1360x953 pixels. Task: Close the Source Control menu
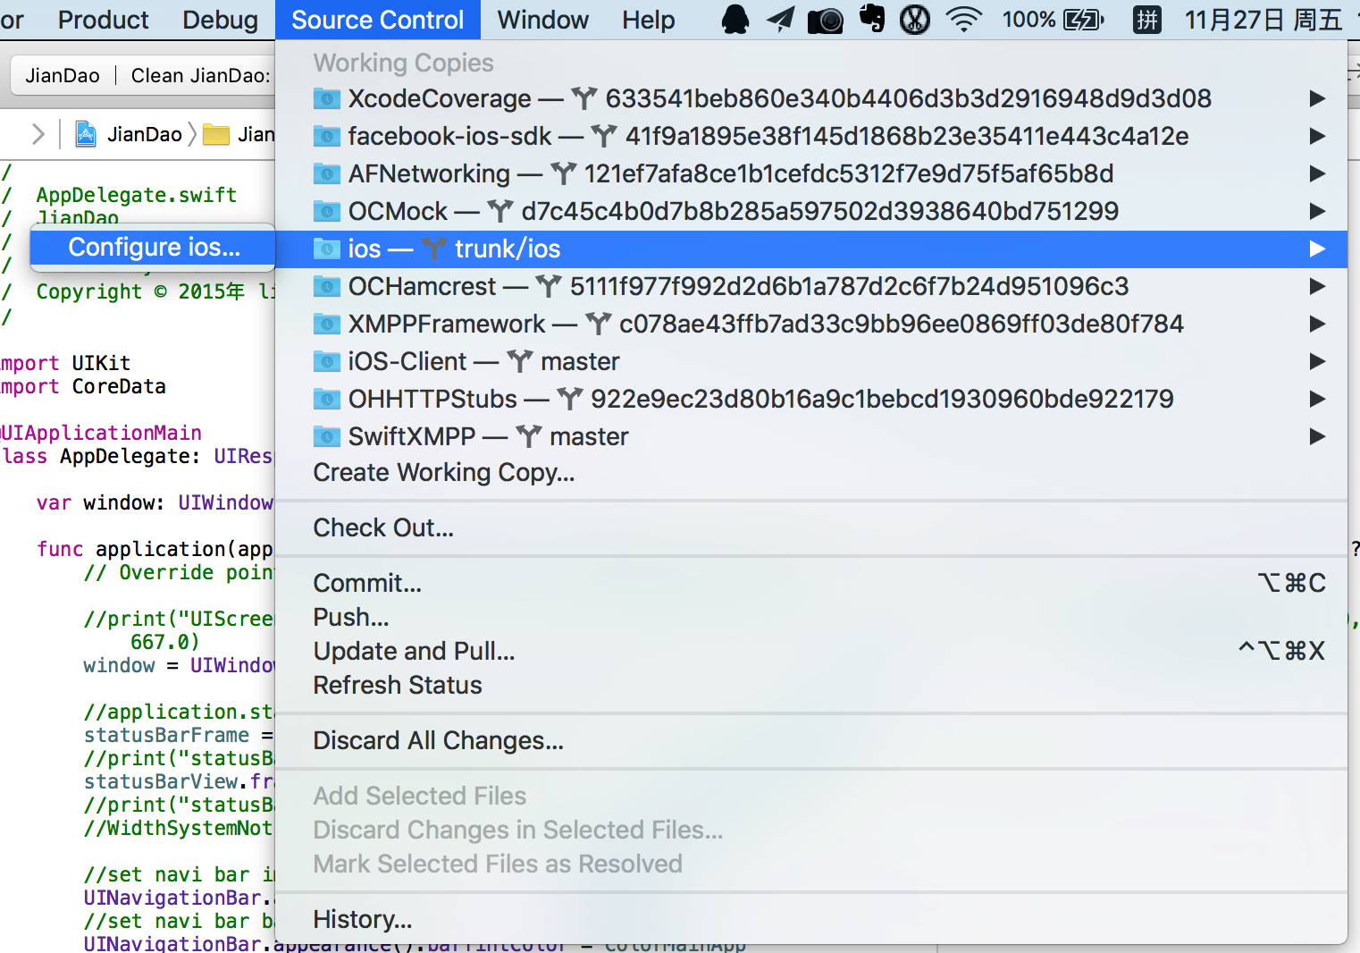pyautogui.click(x=378, y=20)
